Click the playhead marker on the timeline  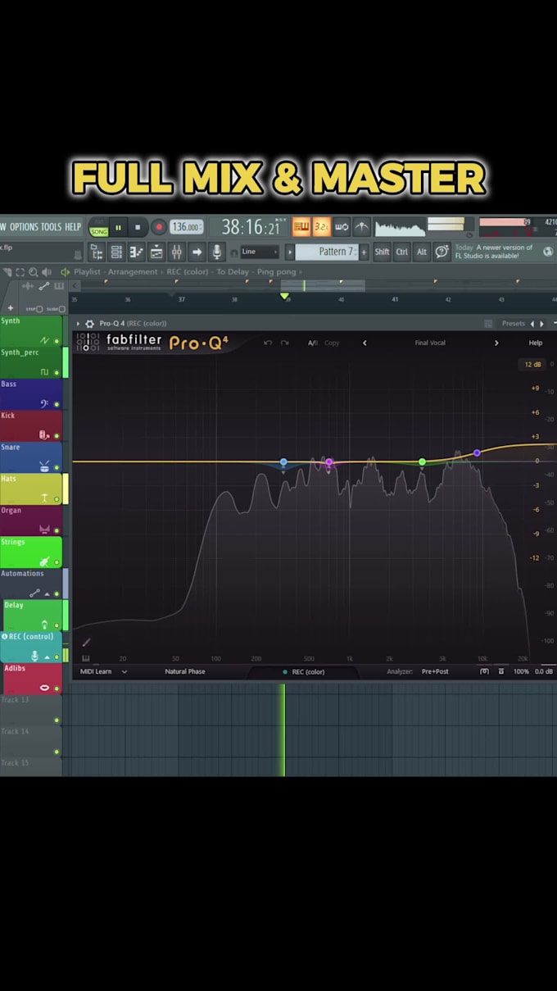tap(284, 296)
